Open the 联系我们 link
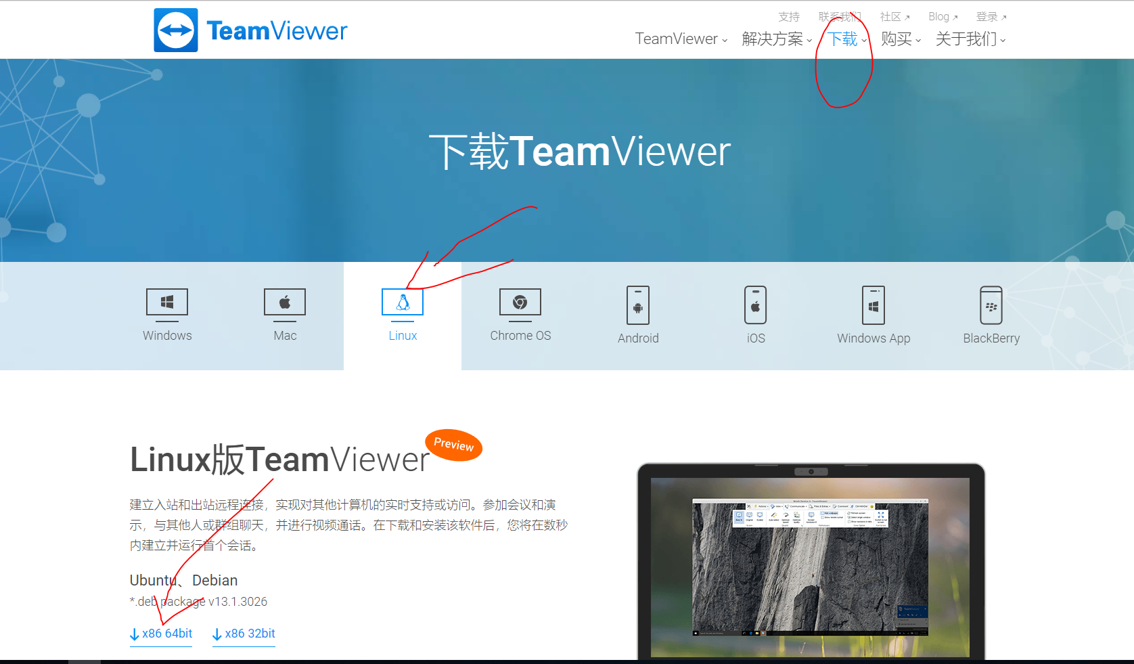The width and height of the screenshot is (1134, 664). coord(840,17)
